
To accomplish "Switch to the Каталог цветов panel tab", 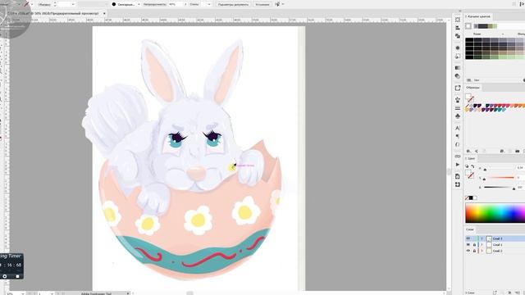I will (x=479, y=16).
